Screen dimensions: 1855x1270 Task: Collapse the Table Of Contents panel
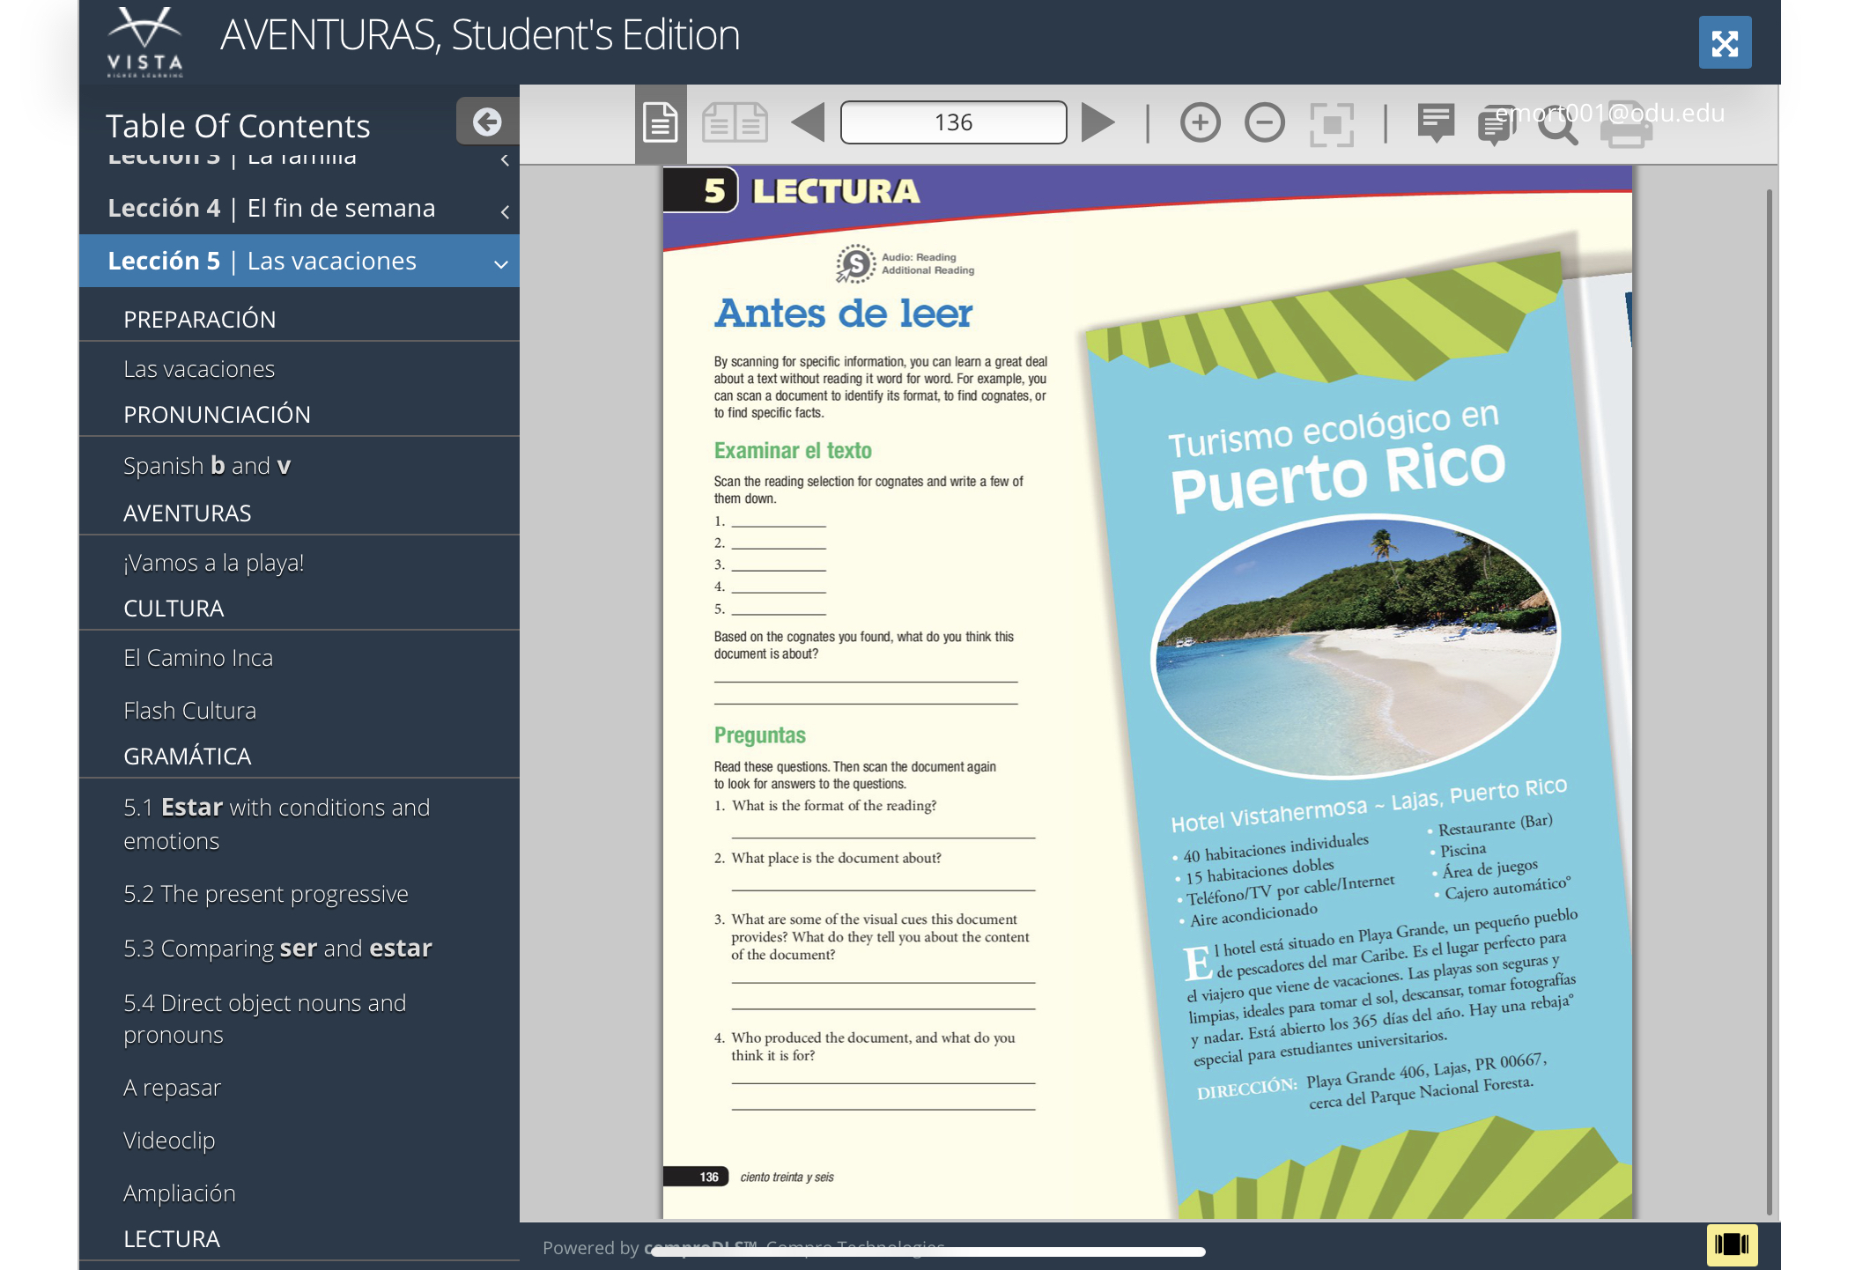coord(487,122)
